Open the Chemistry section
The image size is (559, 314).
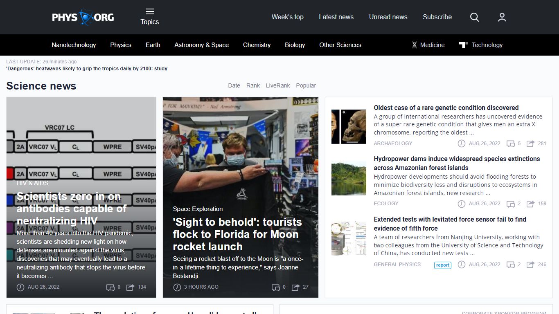[257, 45]
